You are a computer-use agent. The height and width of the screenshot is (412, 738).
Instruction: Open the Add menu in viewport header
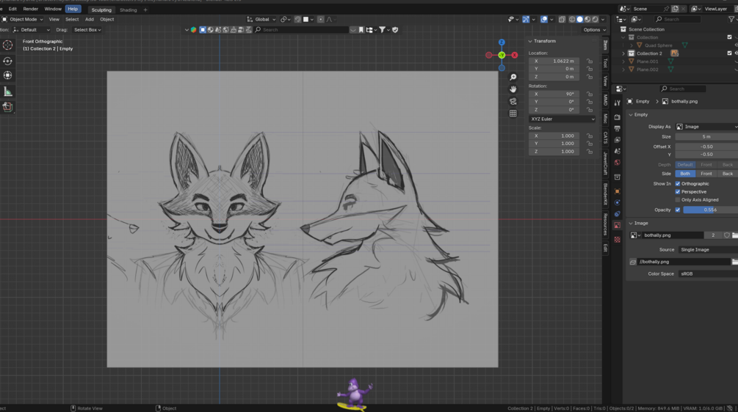pyautogui.click(x=90, y=19)
